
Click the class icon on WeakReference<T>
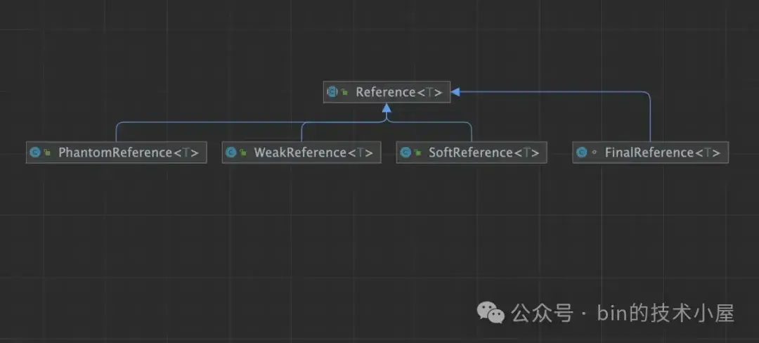[231, 153]
